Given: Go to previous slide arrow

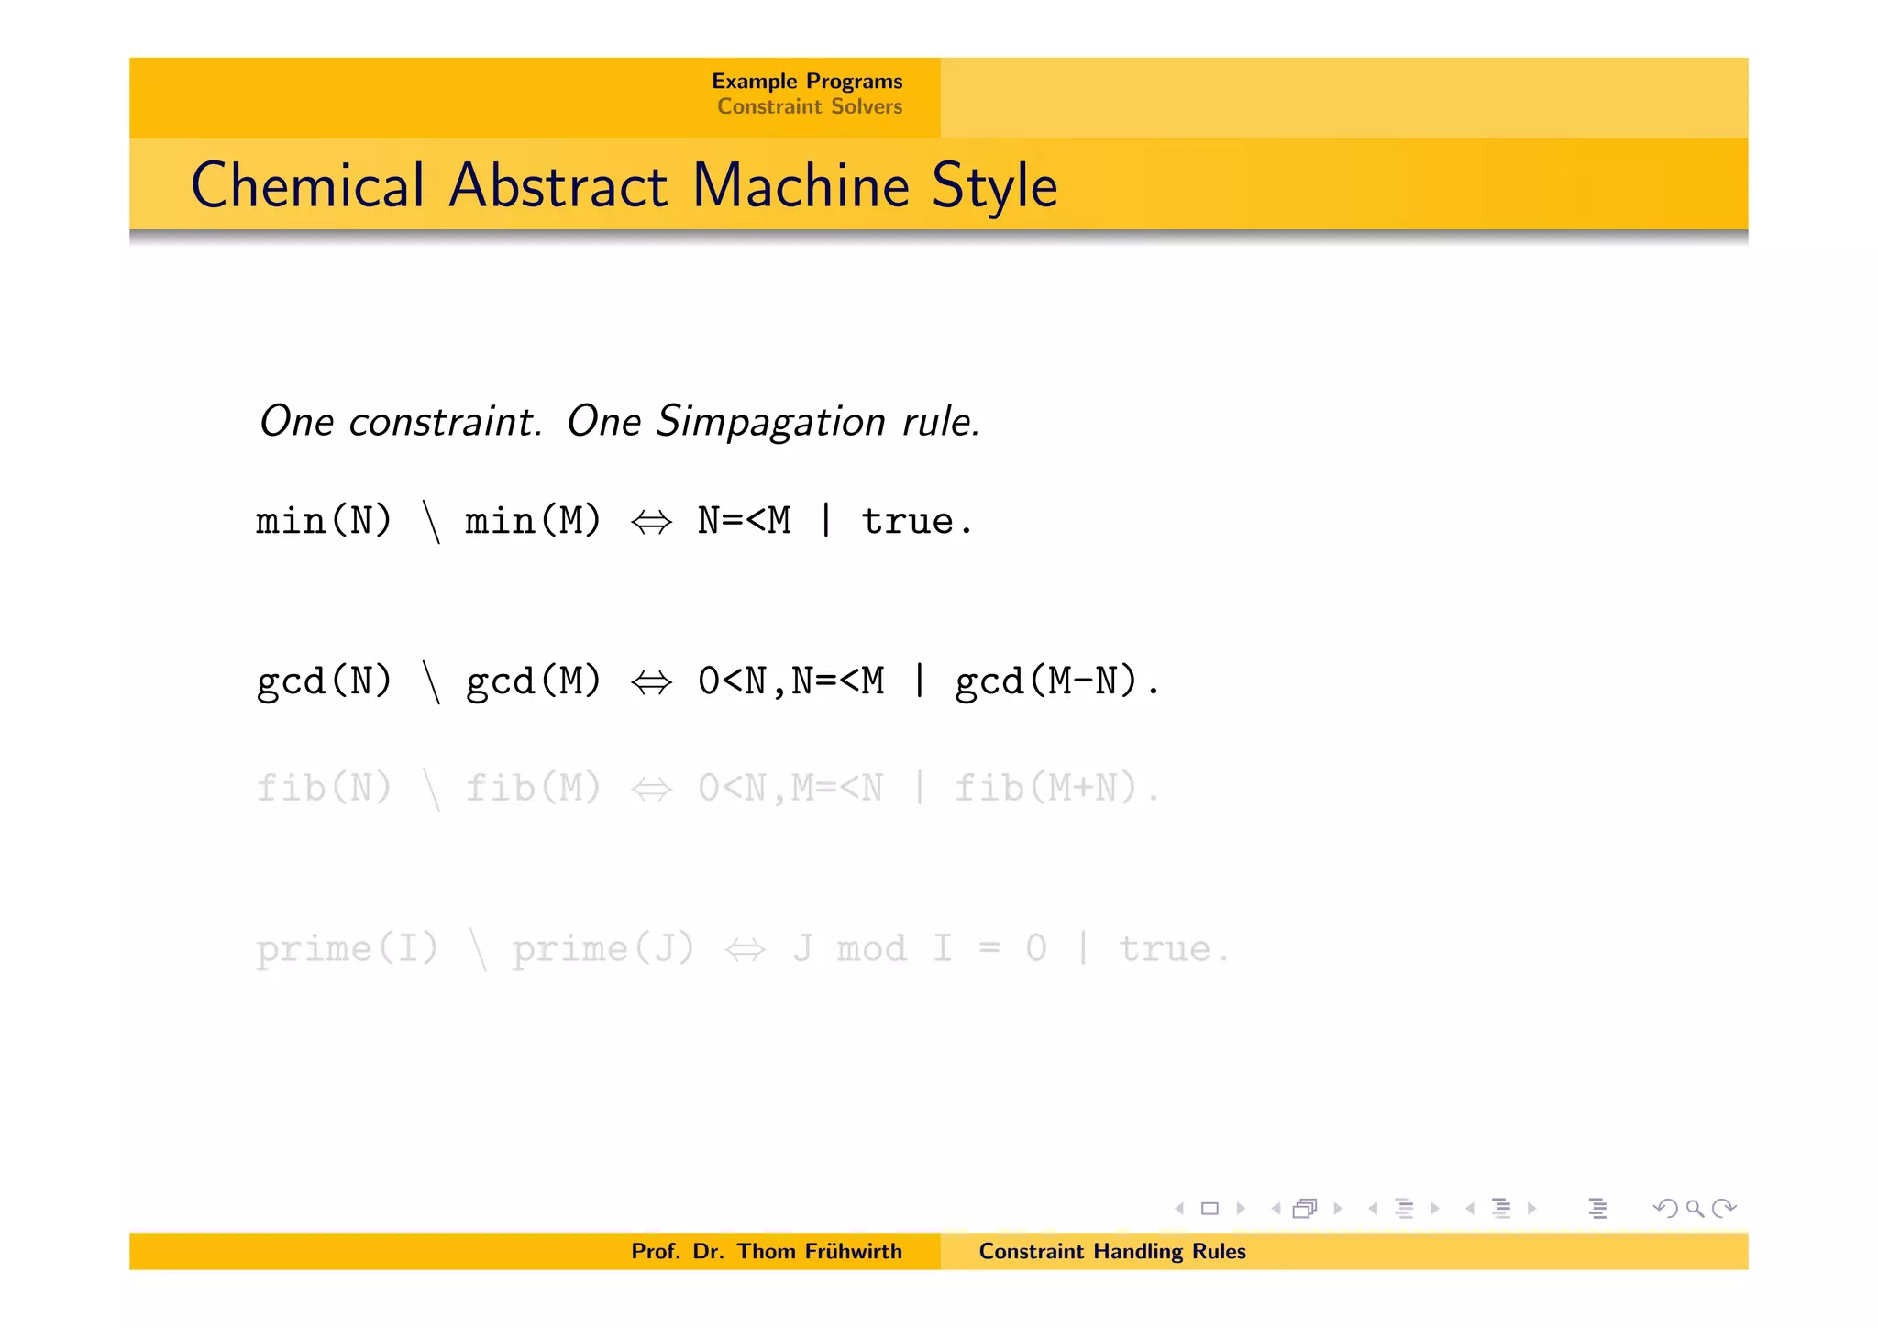Looking at the screenshot, I should [x=1179, y=1209].
